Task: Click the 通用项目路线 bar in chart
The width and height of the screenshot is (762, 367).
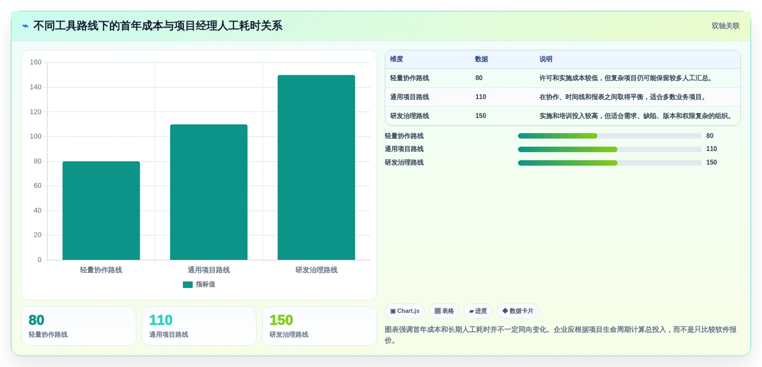Action: (209, 192)
